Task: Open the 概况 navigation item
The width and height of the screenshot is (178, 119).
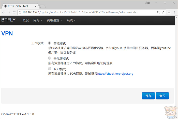Action: pyautogui.click(x=26, y=20)
